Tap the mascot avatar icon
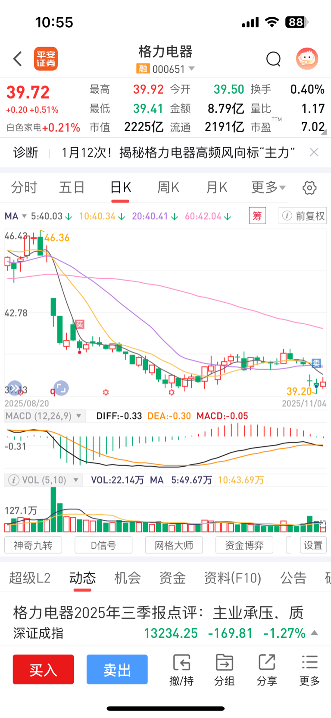This screenshot has height=718, width=331. 307,58
